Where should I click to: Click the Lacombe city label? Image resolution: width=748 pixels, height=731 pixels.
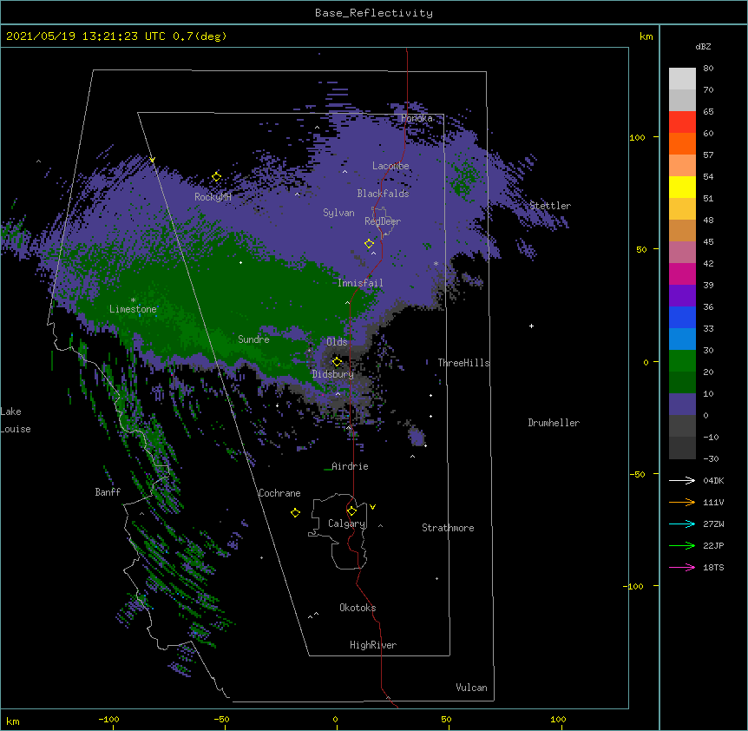point(390,166)
